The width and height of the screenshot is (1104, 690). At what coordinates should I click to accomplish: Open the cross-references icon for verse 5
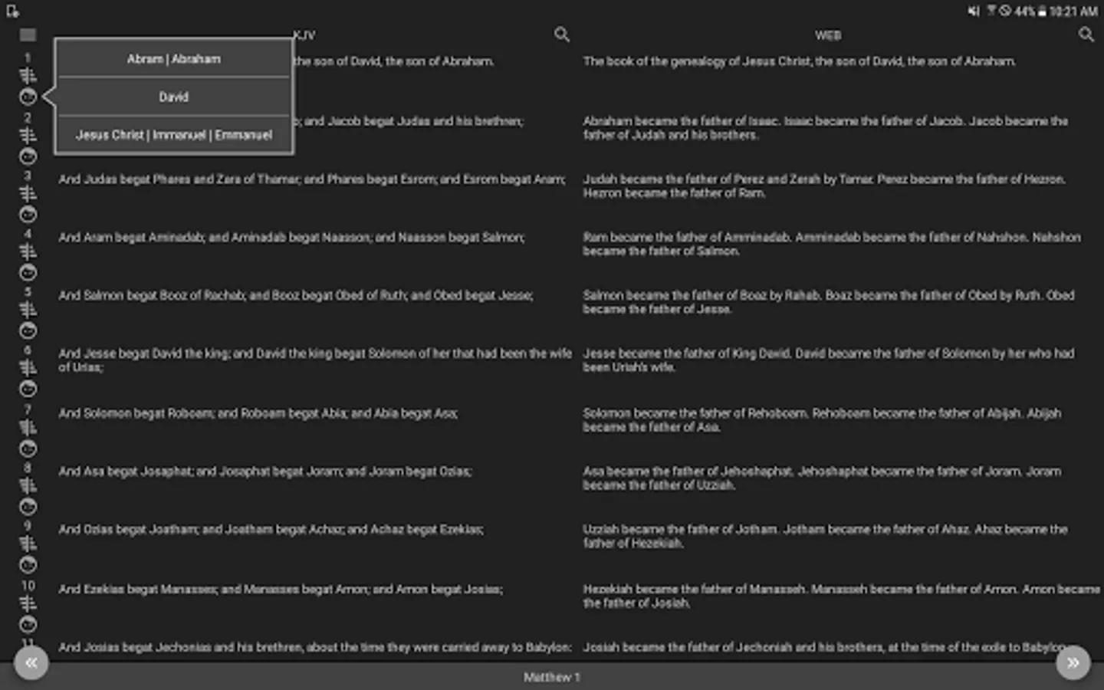pyautogui.click(x=28, y=310)
